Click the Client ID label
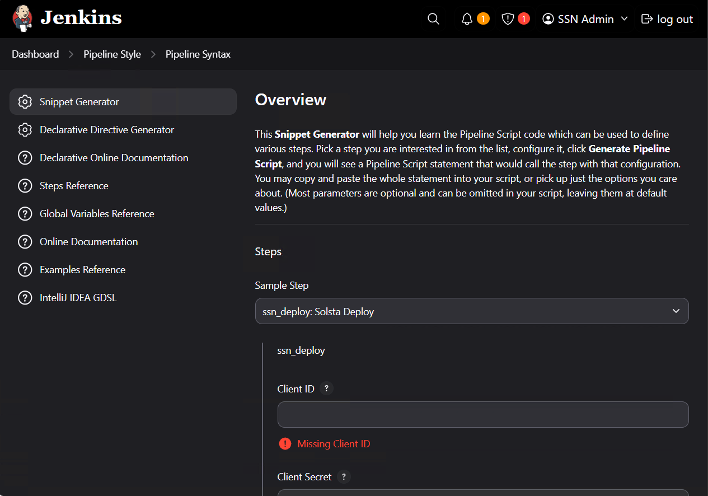 point(296,389)
